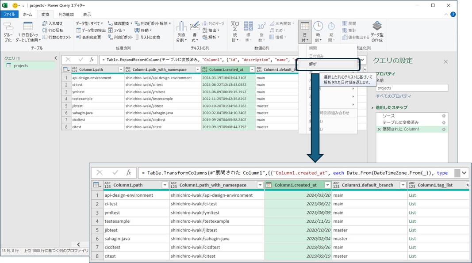The image size is (472, 263).
Task: Open filter dropdown of Column1.path_with_namespace header
Action: click(197, 69)
